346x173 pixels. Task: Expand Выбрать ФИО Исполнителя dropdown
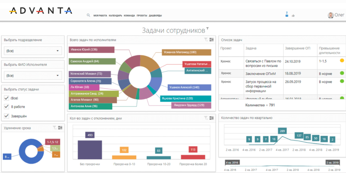[33, 76]
